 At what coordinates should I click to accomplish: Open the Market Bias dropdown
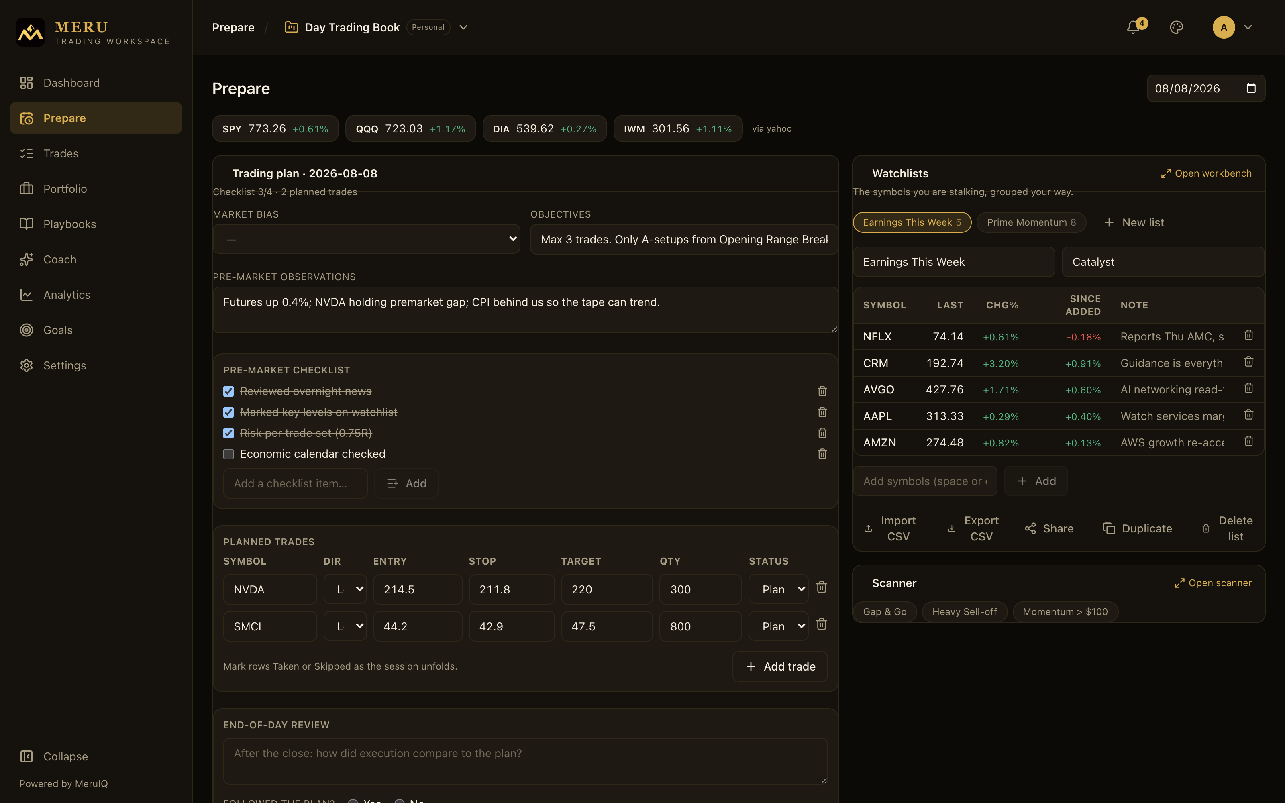(x=366, y=239)
